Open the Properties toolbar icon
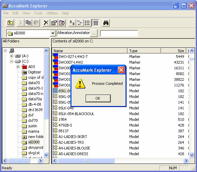Viewport: 197px width, 172px height. [x=54, y=23]
